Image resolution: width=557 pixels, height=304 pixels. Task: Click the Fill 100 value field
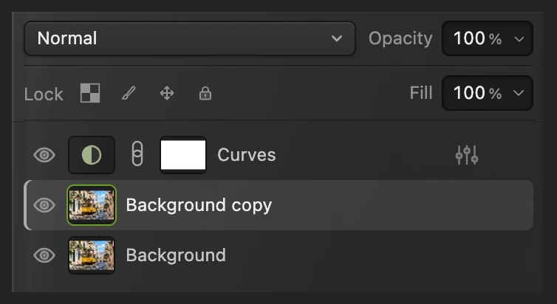pyautogui.click(x=488, y=93)
